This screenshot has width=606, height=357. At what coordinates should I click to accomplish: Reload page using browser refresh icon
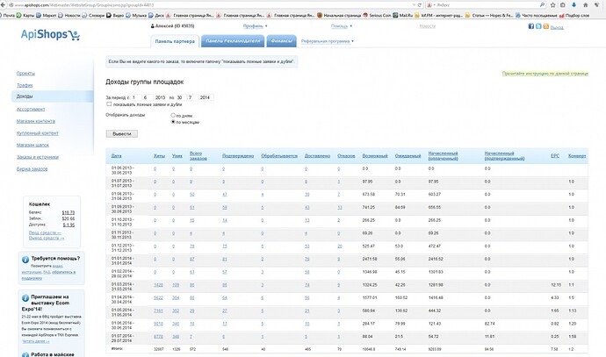(x=419, y=5)
